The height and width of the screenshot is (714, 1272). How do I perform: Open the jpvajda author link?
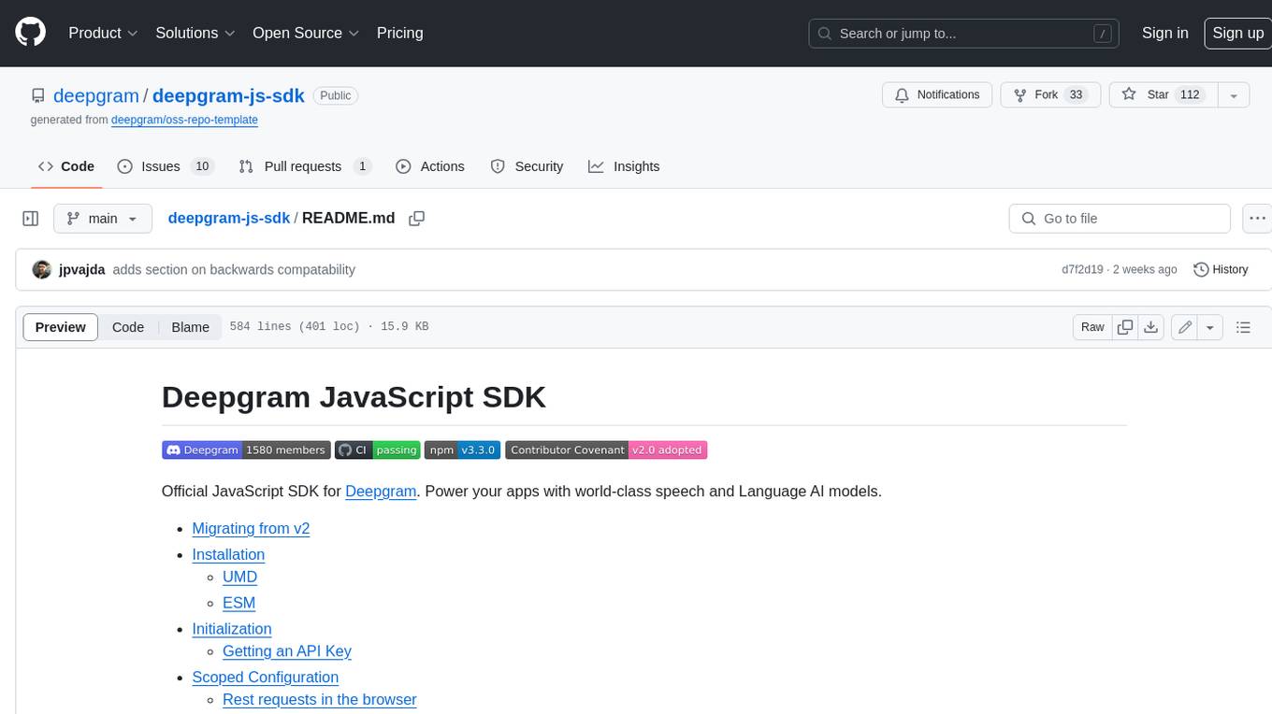pos(81,269)
